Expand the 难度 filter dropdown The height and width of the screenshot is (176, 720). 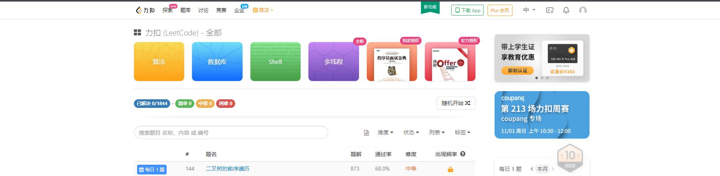tap(385, 132)
